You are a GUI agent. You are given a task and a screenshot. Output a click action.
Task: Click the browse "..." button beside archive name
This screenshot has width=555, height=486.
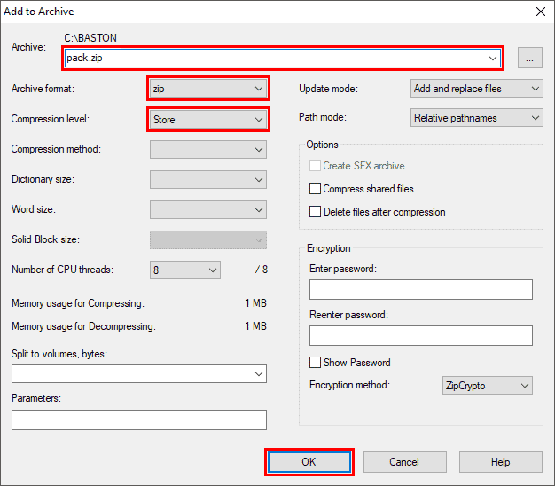530,59
